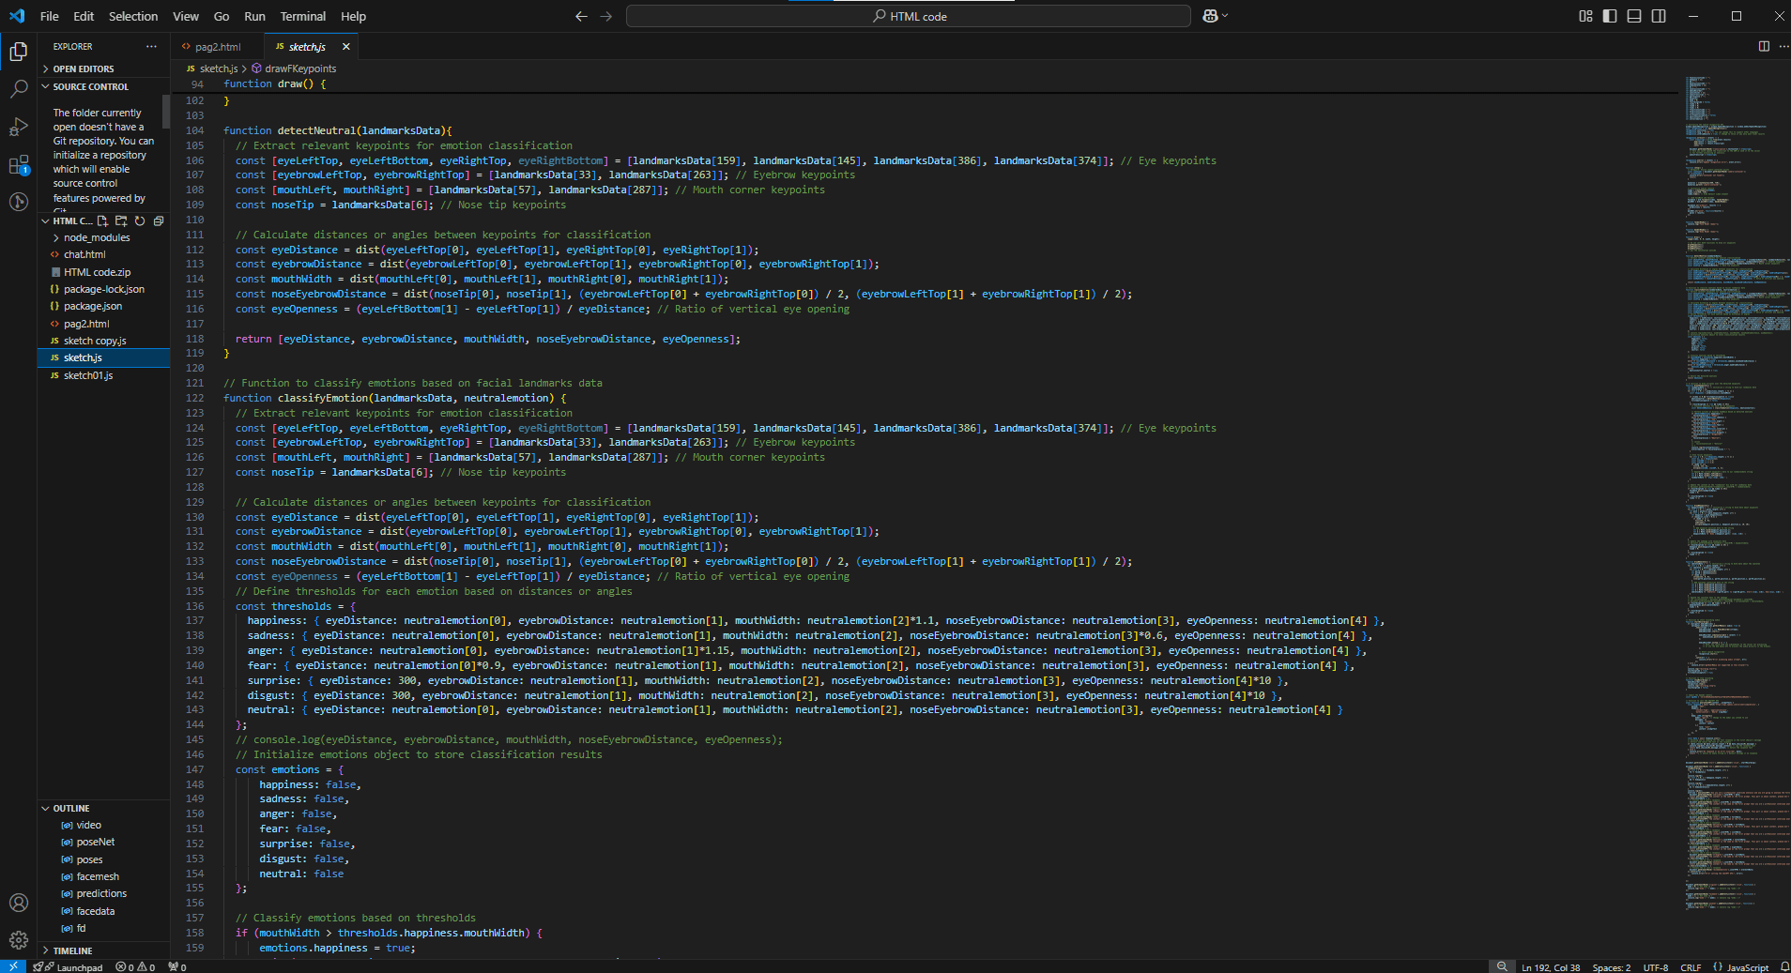
Task: Change end of line sequence CRLF
Action: pyautogui.click(x=1691, y=967)
